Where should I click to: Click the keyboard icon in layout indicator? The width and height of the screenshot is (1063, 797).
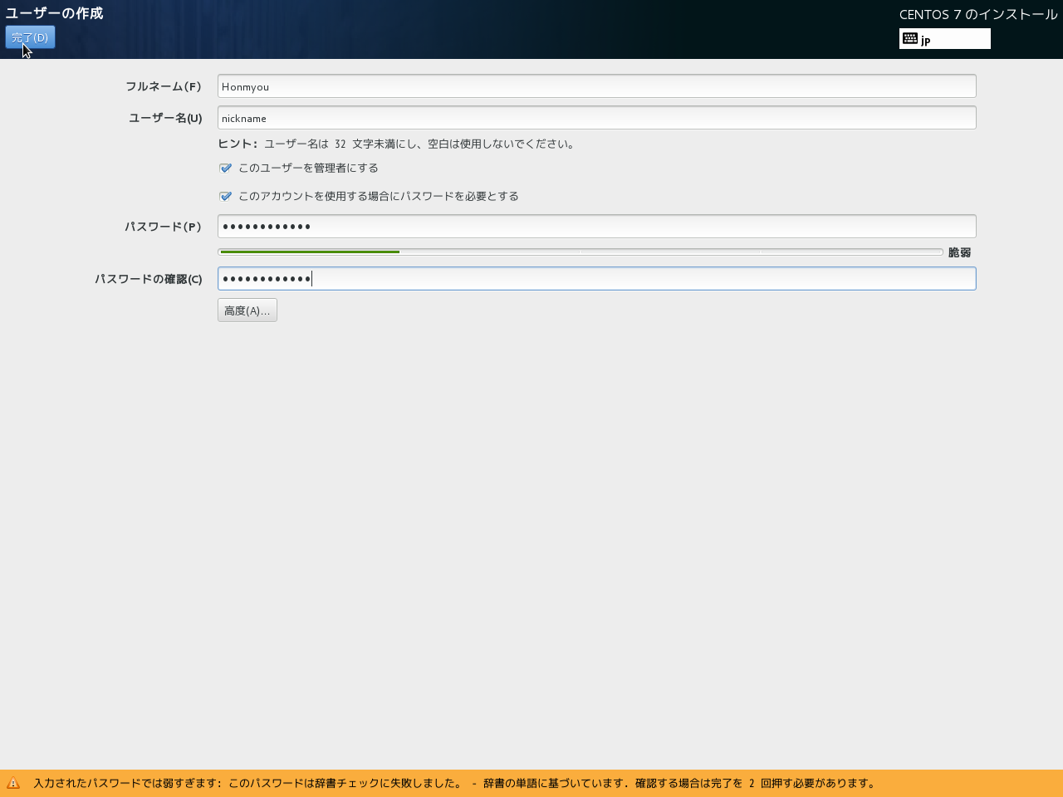(910, 39)
